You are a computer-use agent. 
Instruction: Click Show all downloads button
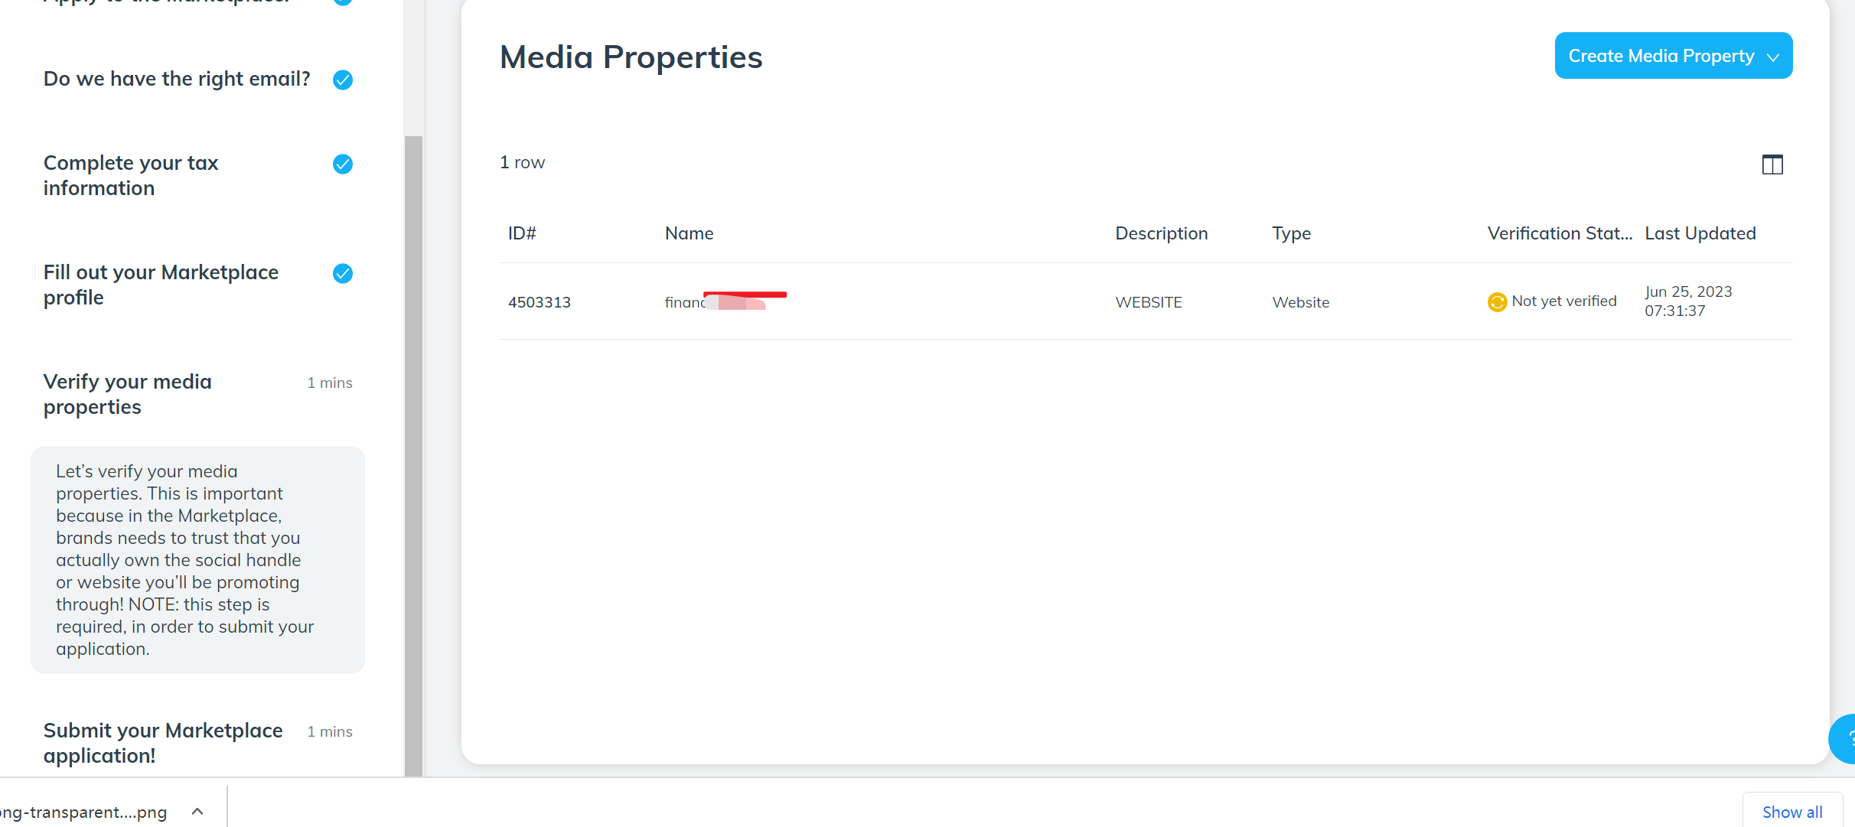[x=1791, y=812]
